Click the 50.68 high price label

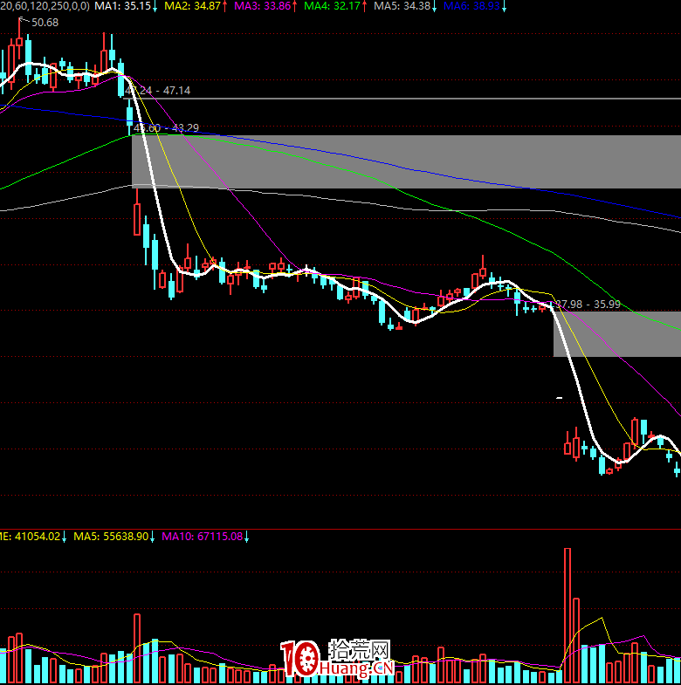45,23
